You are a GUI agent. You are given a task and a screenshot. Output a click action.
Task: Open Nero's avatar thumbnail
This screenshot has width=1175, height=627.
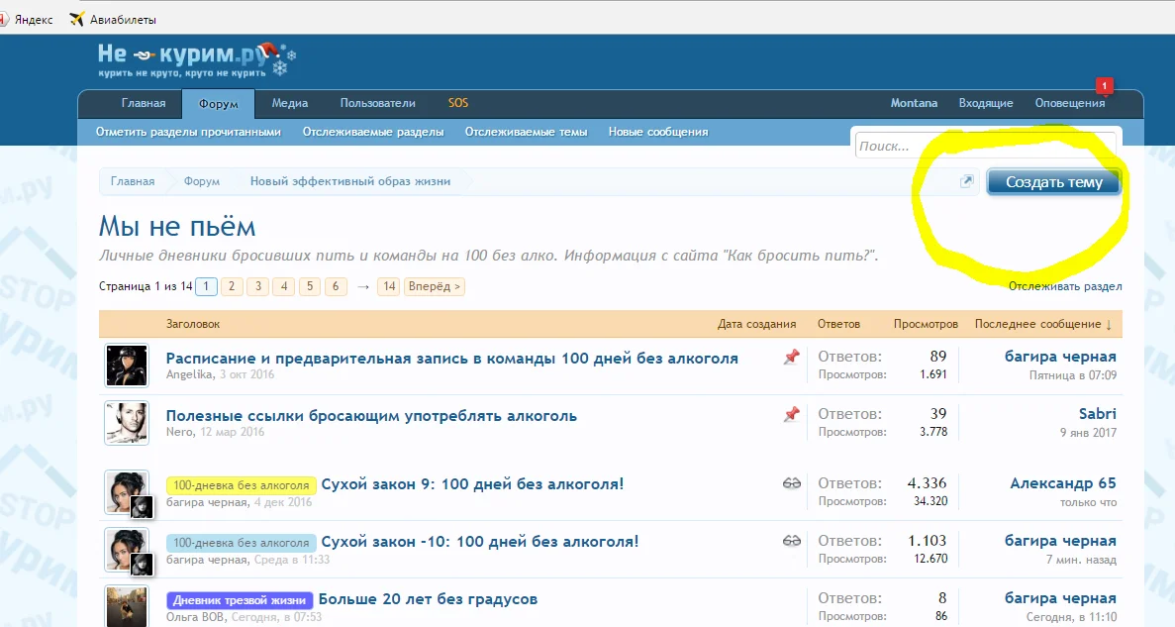click(127, 423)
